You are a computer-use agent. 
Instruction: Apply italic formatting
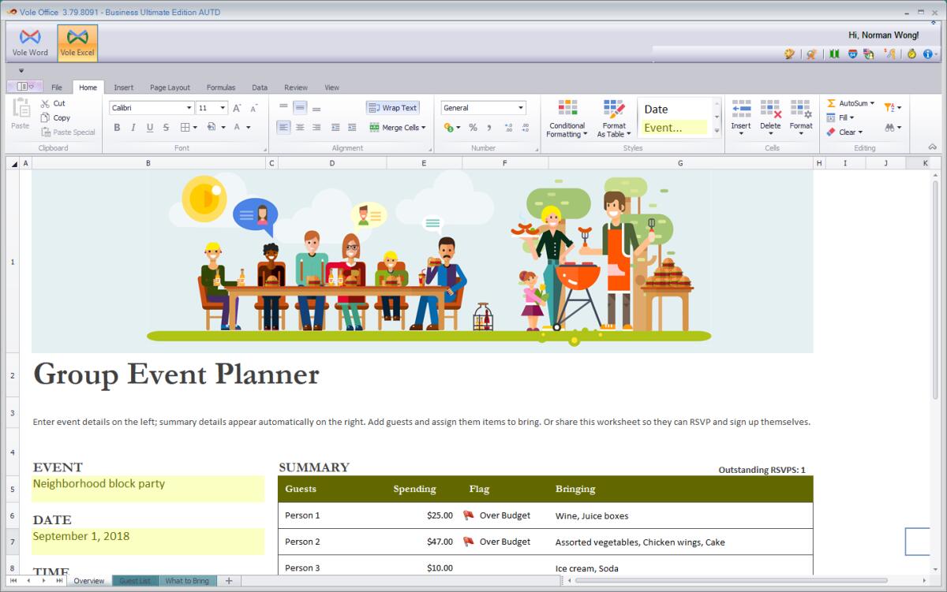click(x=133, y=127)
